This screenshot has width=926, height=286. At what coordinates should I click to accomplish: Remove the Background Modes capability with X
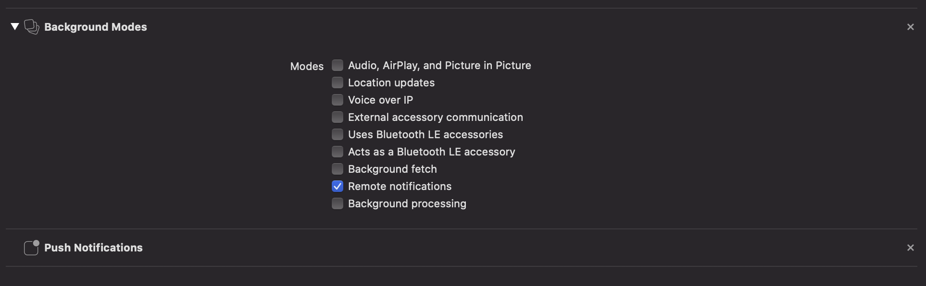tap(910, 27)
